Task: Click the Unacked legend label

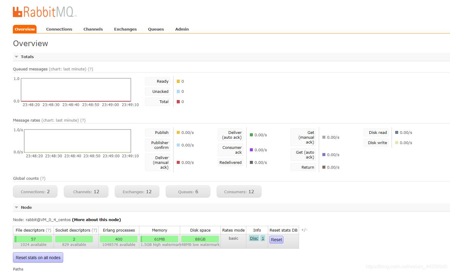Action: (x=158, y=91)
